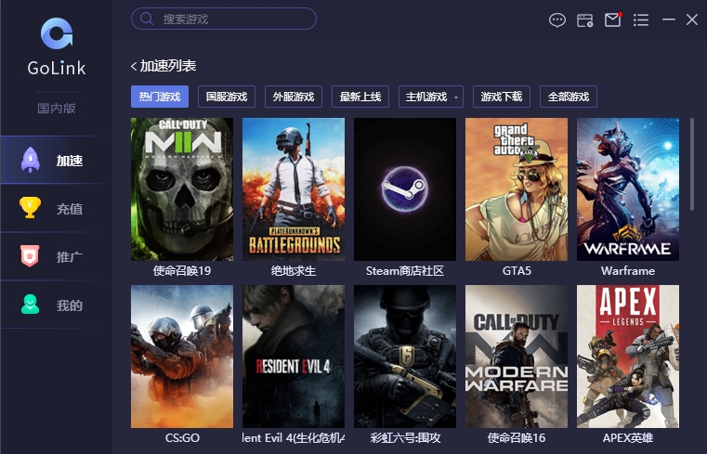Screen dimensions: 707x454
Task: Click the Warframe title text
Action: (628, 271)
